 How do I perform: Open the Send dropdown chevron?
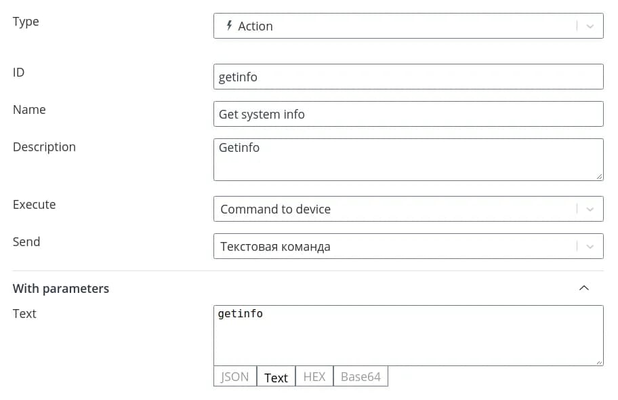(590, 246)
